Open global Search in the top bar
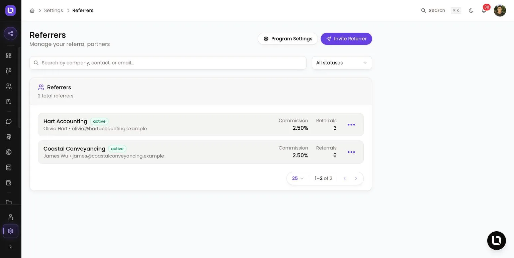The image size is (514, 258). click(x=441, y=10)
